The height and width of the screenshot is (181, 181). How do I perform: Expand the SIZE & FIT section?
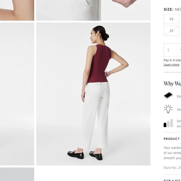click(x=172, y=180)
